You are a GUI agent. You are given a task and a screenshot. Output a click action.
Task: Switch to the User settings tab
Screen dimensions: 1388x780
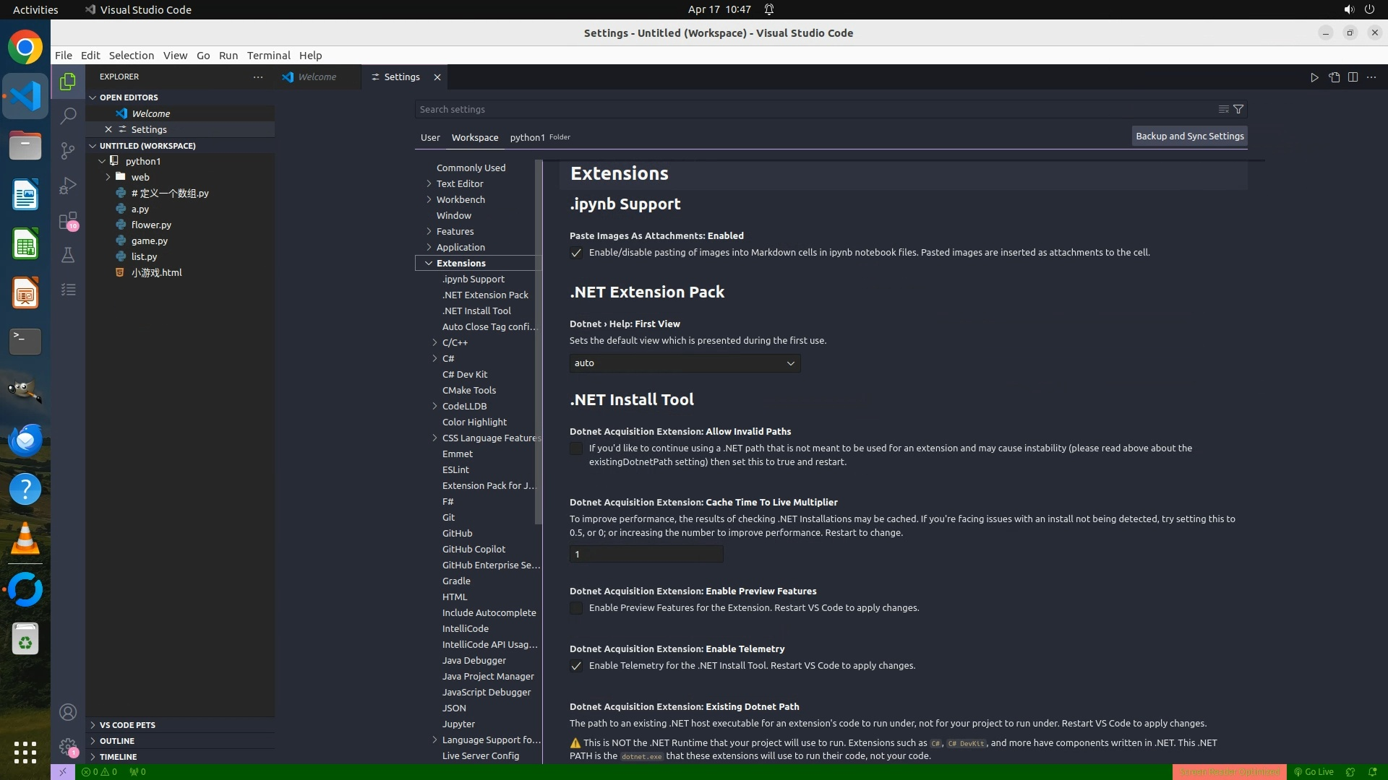(x=430, y=137)
